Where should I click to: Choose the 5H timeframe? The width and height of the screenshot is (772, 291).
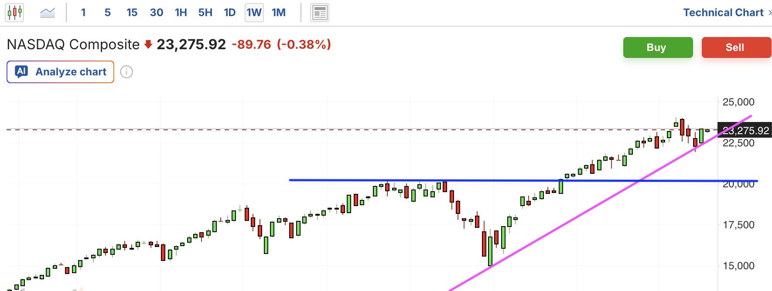205,13
